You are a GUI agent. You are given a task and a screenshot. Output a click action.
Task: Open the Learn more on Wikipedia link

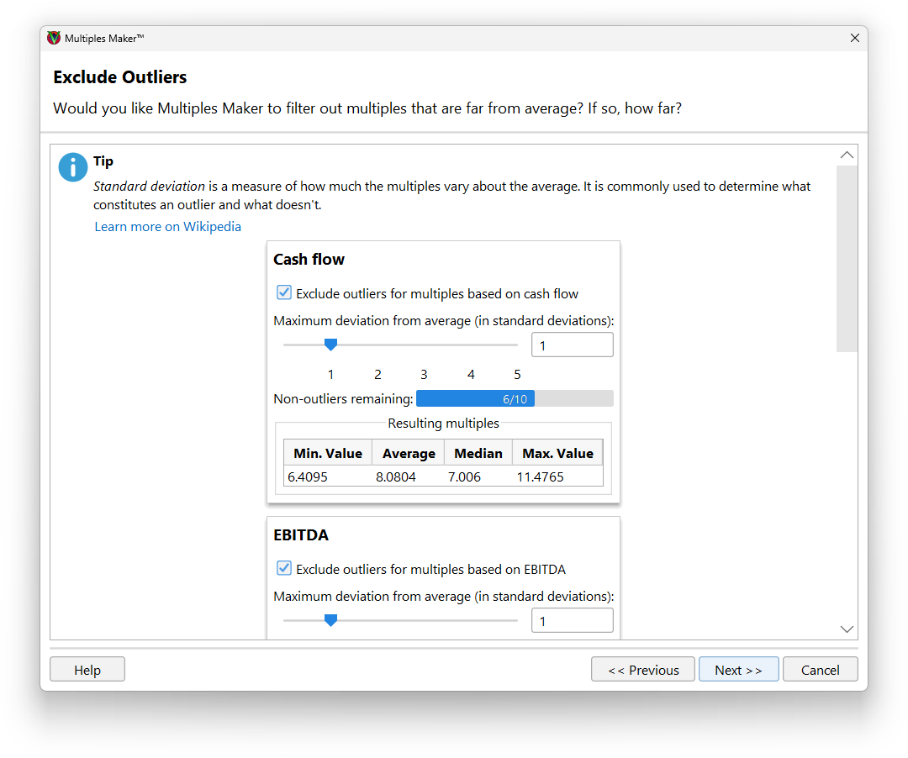(167, 226)
